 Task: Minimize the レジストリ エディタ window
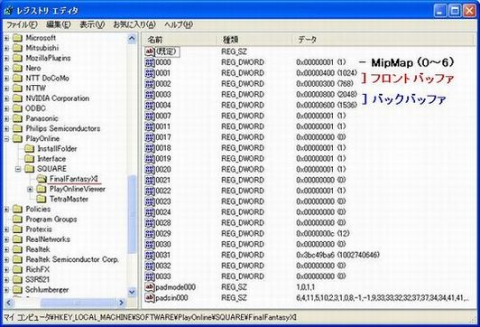pos(440,11)
